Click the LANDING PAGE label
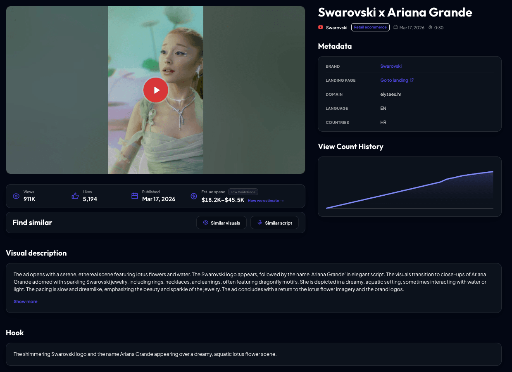Viewport: 512px width, 372px height. (x=341, y=81)
